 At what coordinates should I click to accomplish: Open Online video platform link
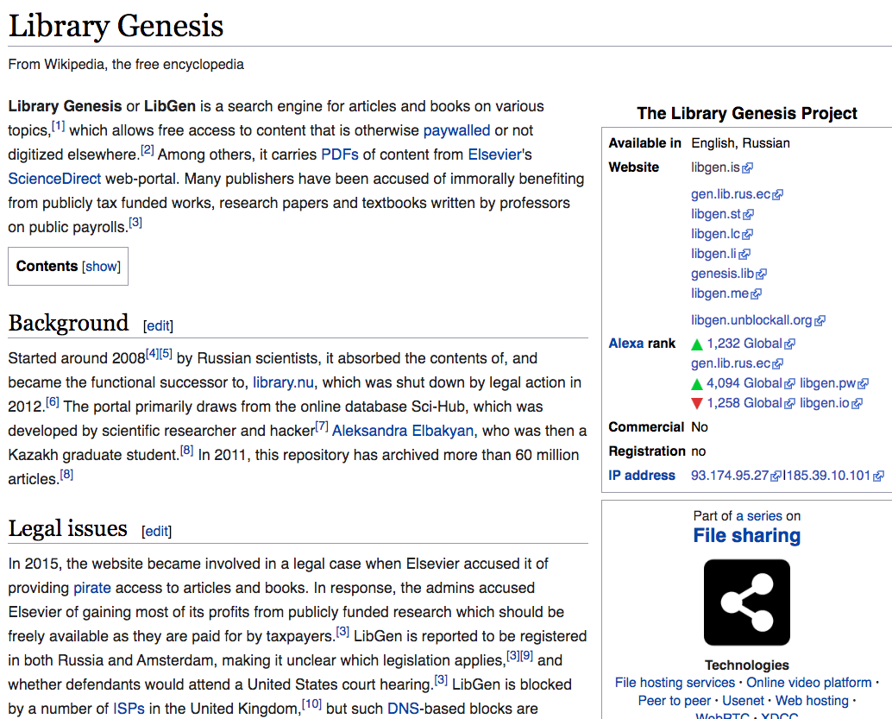808,683
